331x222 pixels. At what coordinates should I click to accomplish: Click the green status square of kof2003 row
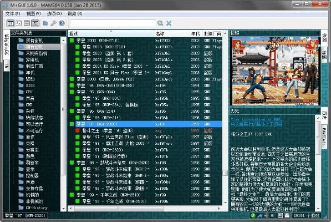pyautogui.click(x=72, y=41)
